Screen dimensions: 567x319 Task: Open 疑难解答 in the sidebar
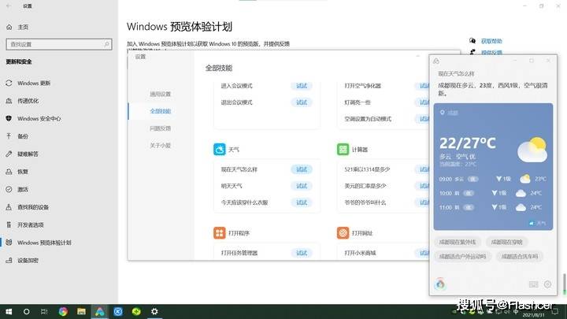coord(22,154)
